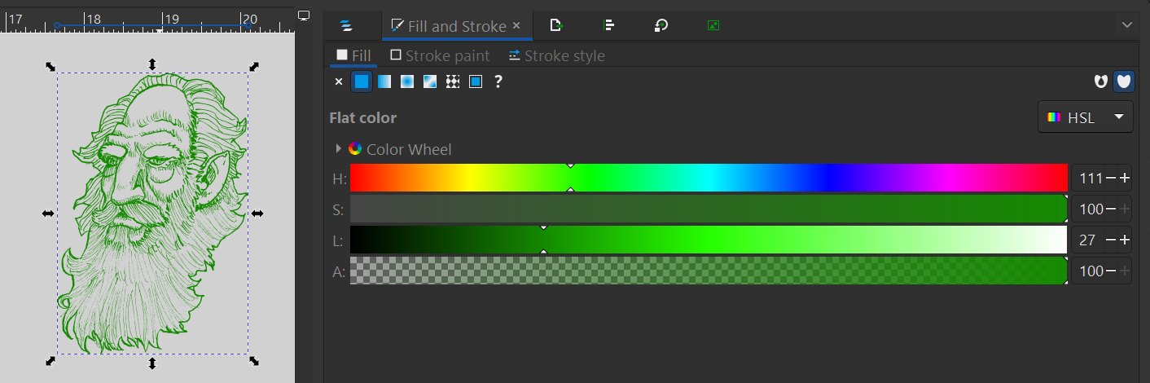Viewport: 1150px width, 383px height.
Task: Enable the nonzero fill rule button
Action: point(1124,81)
